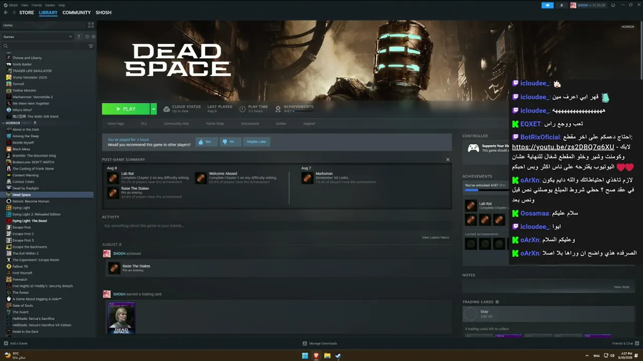This screenshot has height=361, width=643.
Task: Start Dead Space with the Play button
Action: click(126, 109)
